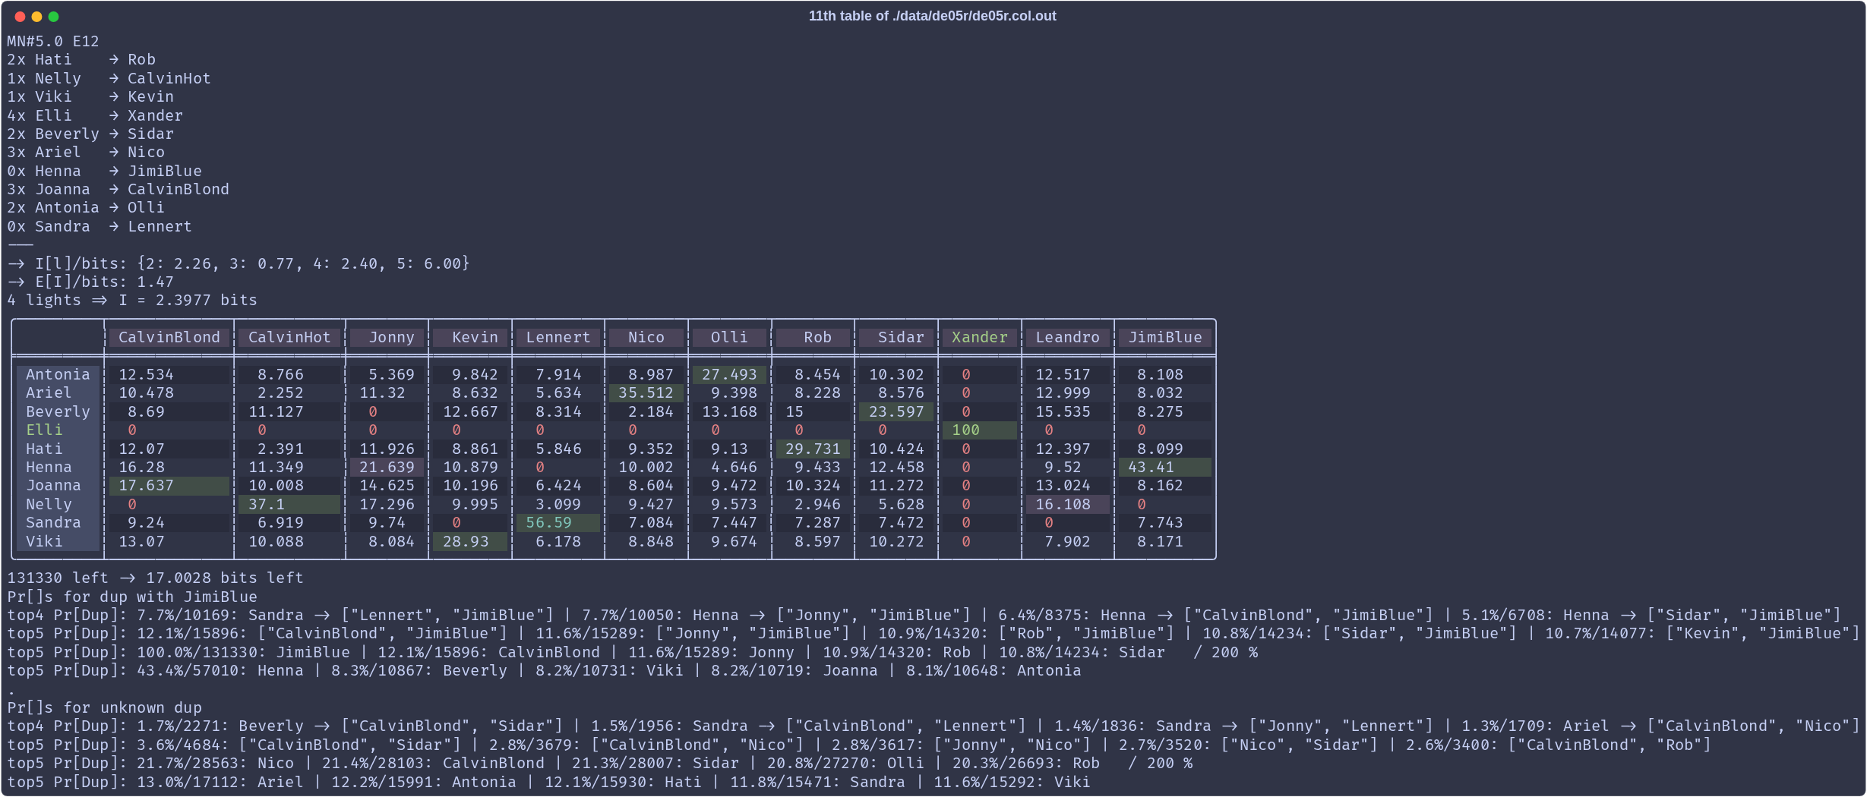
Task: Click the '4 lights' information bits line
Action: [132, 301]
